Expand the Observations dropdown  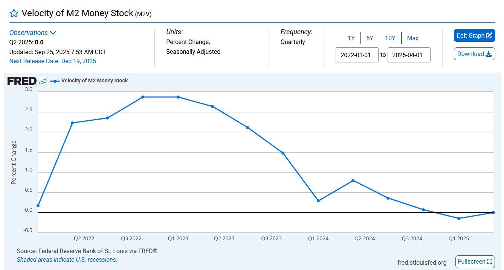click(33, 33)
